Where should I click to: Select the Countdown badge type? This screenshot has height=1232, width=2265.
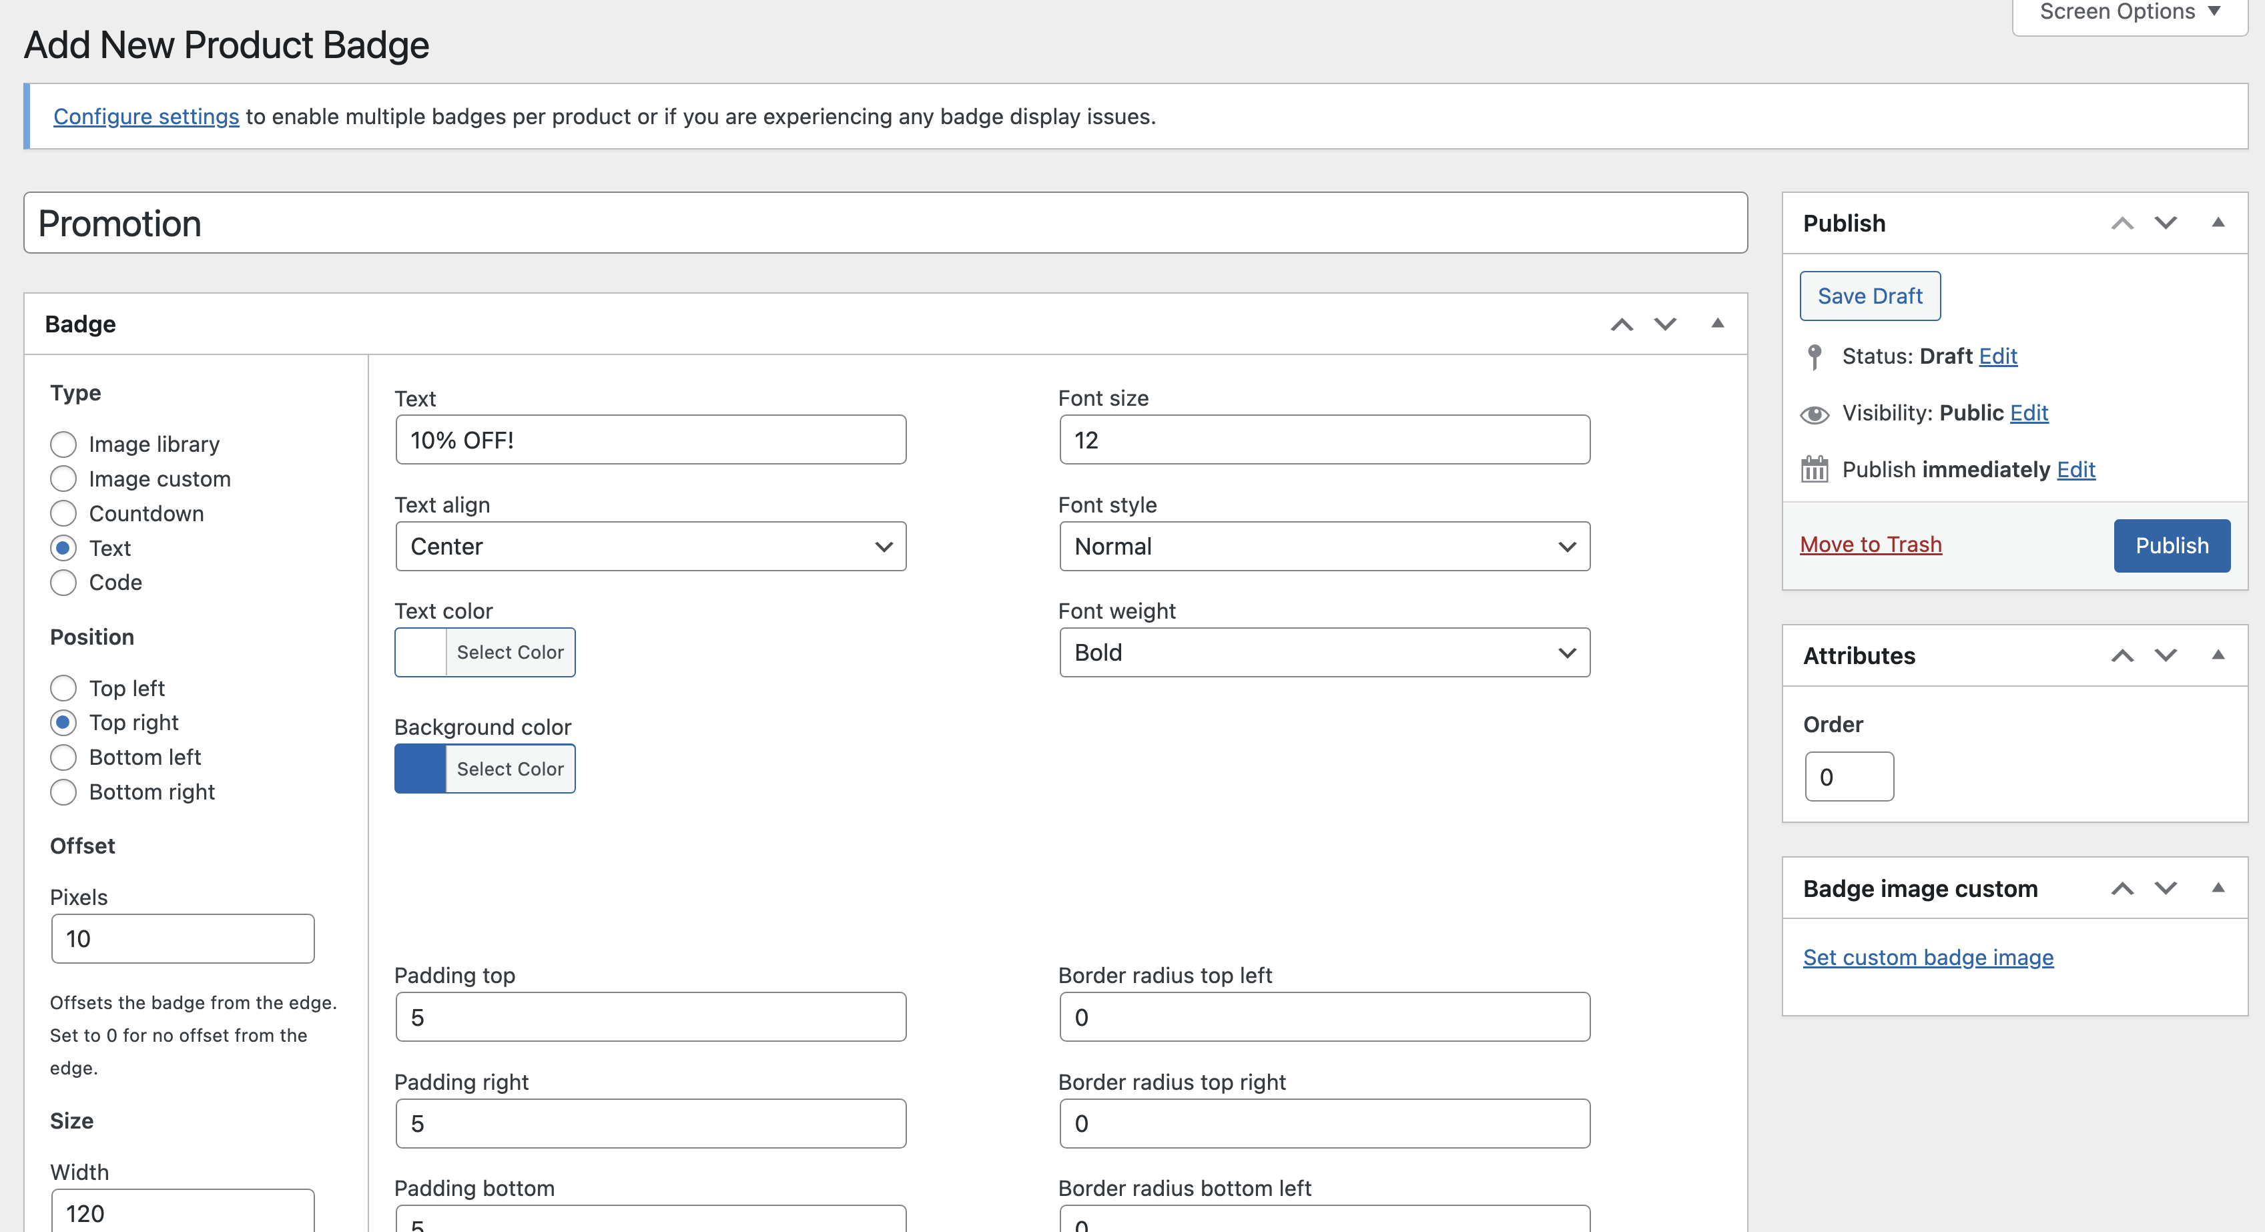coord(63,513)
